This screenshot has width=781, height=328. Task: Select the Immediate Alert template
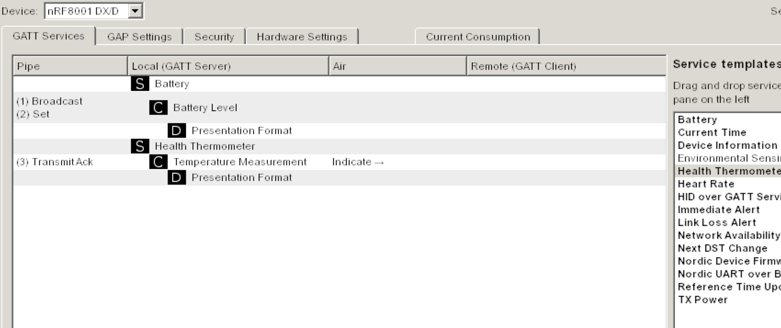[719, 210]
